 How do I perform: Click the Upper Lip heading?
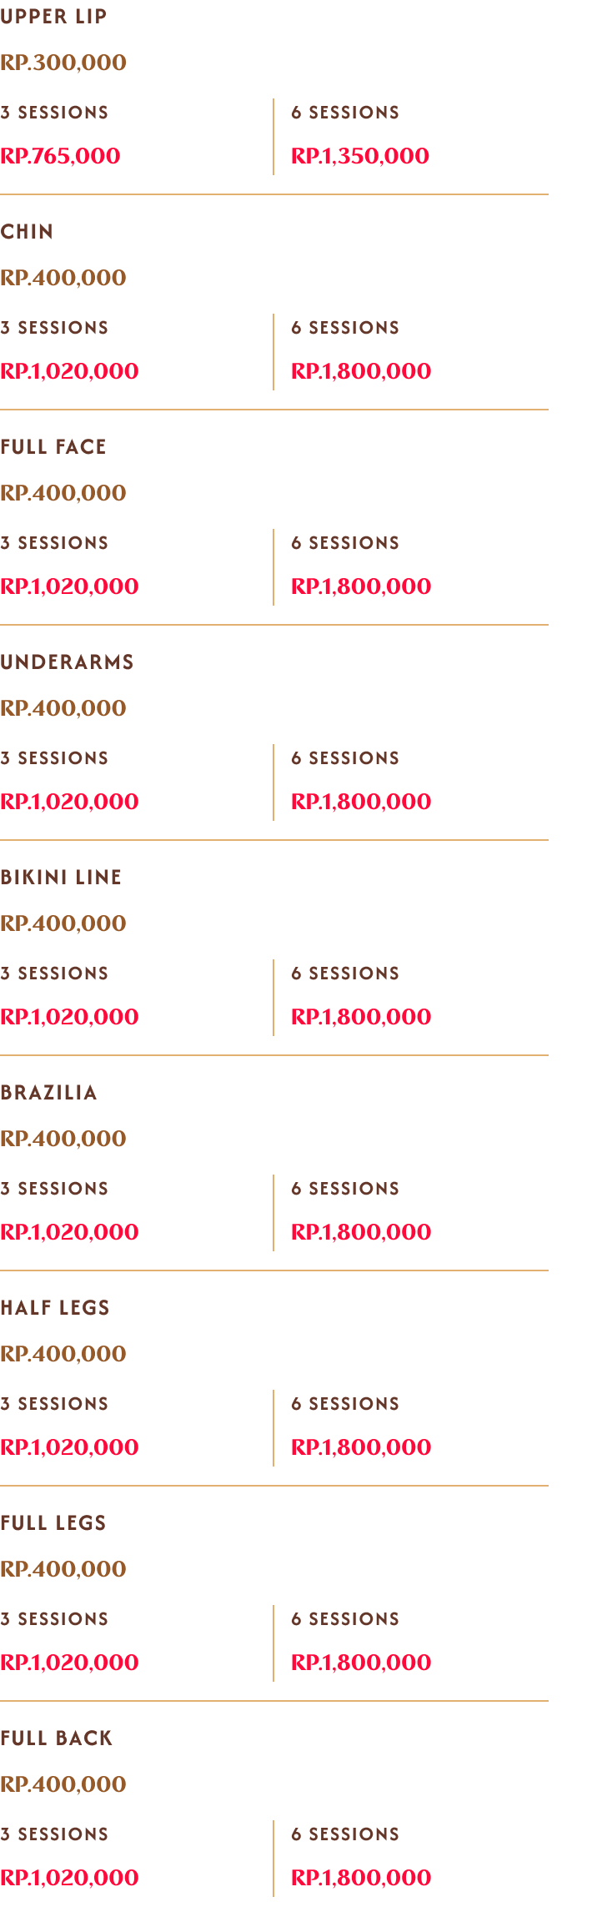coord(53,17)
